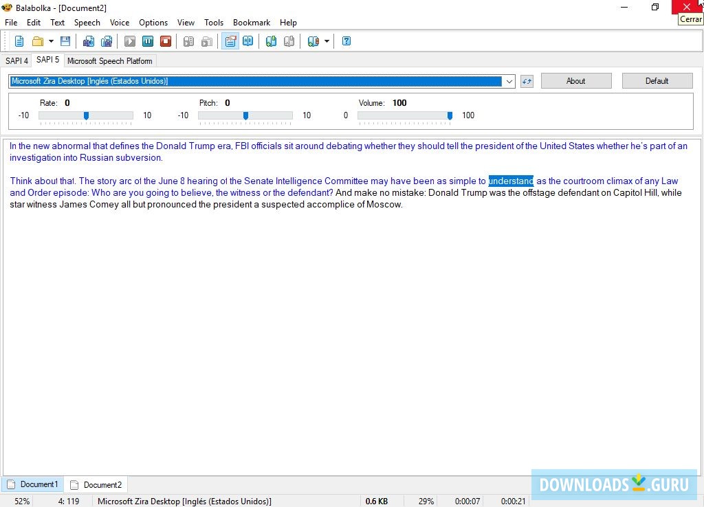This screenshot has width=704, height=507.
Task: Click the highlighted word 'understand' in text
Action: coord(511,181)
